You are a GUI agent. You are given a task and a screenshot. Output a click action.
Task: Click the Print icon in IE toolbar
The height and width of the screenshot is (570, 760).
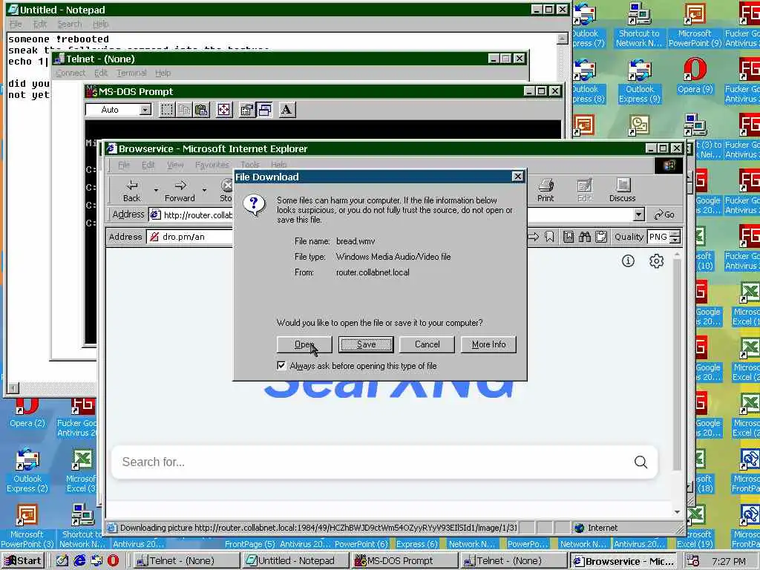point(546,191)
